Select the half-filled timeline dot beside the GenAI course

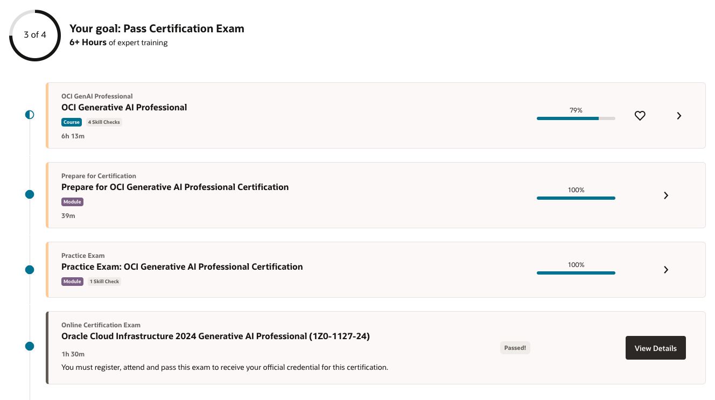[30, 114]
